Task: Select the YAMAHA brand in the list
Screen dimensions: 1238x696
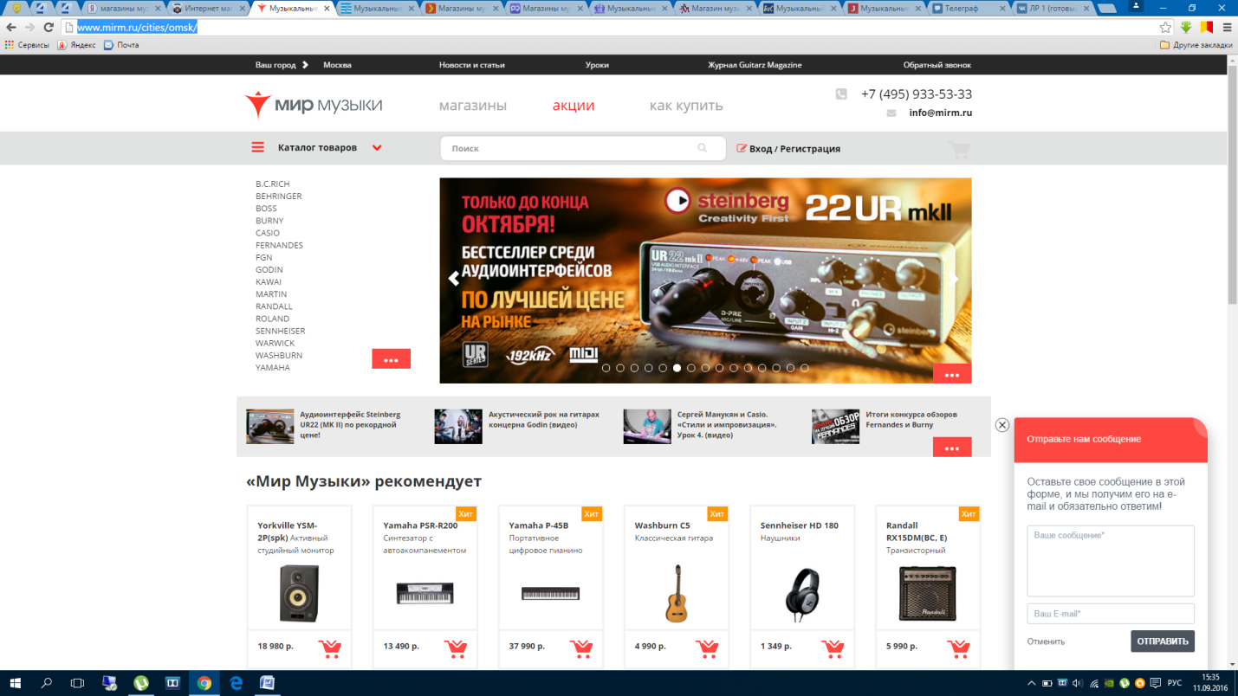Action: 273,368
